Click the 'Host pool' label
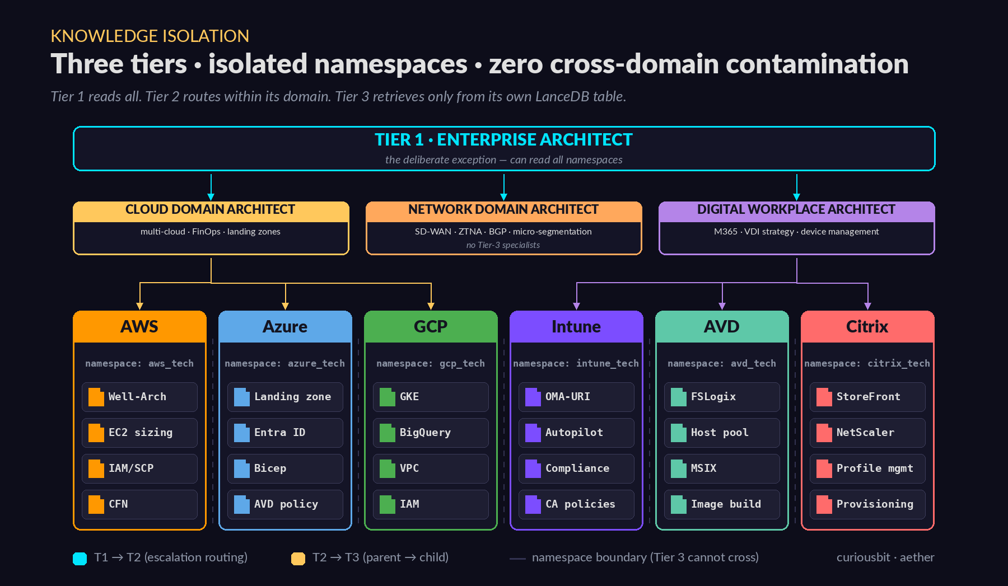 click(720, 433)
